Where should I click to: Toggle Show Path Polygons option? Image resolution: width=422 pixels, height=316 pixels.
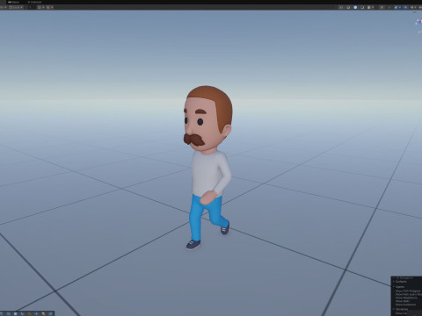coord(408,291)
